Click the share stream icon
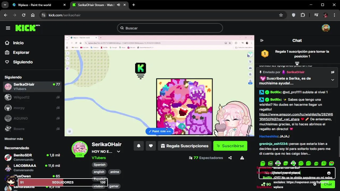 (x=230, y=158)
